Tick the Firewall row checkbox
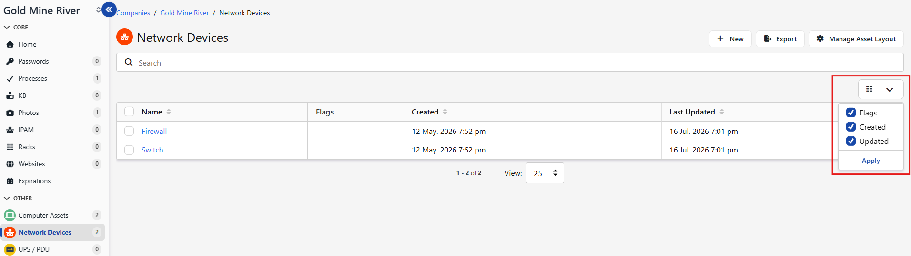The width and height of the screenshot is (911, 256). [x=129, y=131]
